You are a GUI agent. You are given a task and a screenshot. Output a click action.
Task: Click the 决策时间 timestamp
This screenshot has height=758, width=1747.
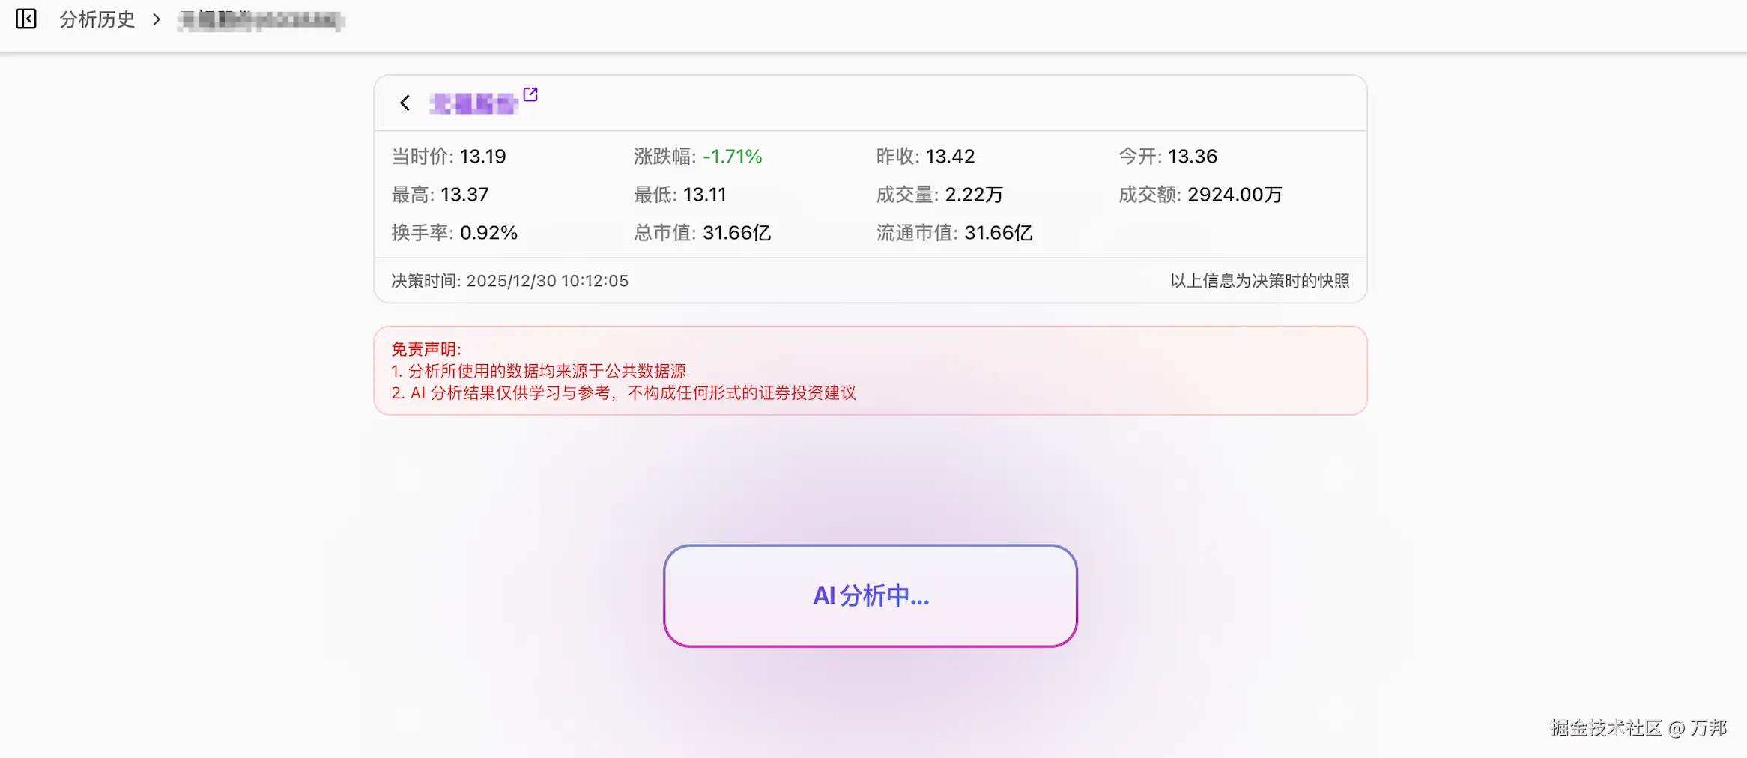pos(509,281)
